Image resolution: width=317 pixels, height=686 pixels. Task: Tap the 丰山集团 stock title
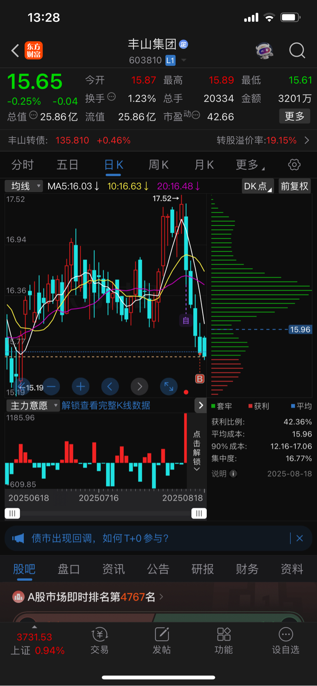click(x=152, y=44)
